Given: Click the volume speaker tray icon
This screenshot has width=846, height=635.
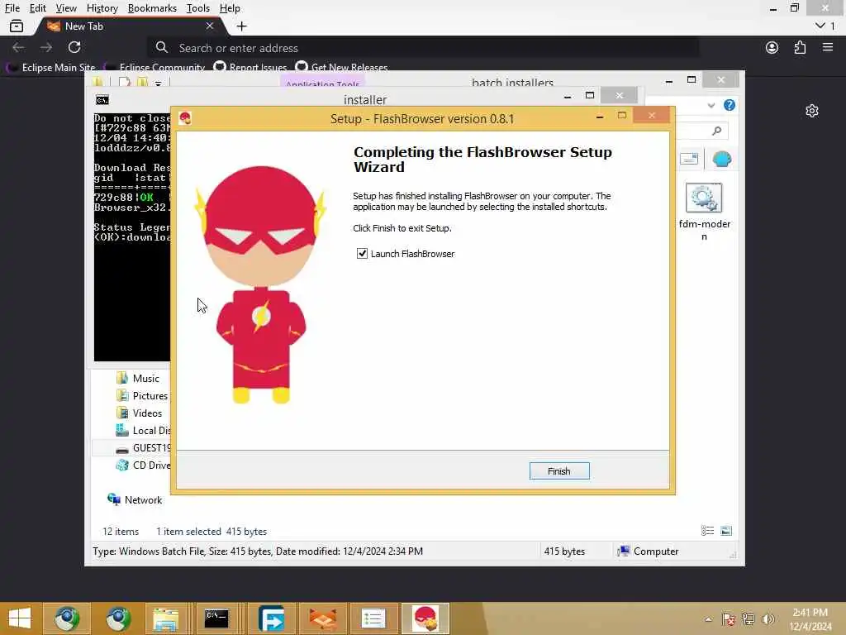Looking at the screenshot, I should point(768,619).
